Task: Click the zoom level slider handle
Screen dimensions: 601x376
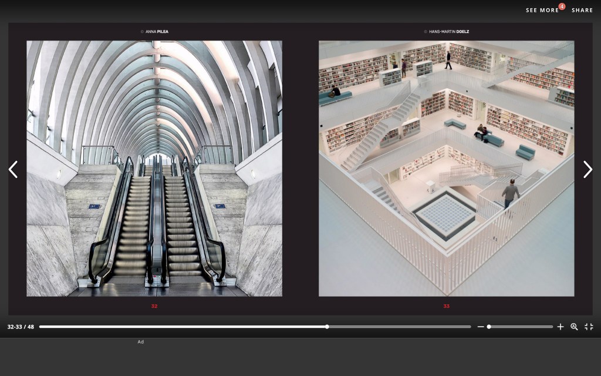Action: tap(489, 327)
